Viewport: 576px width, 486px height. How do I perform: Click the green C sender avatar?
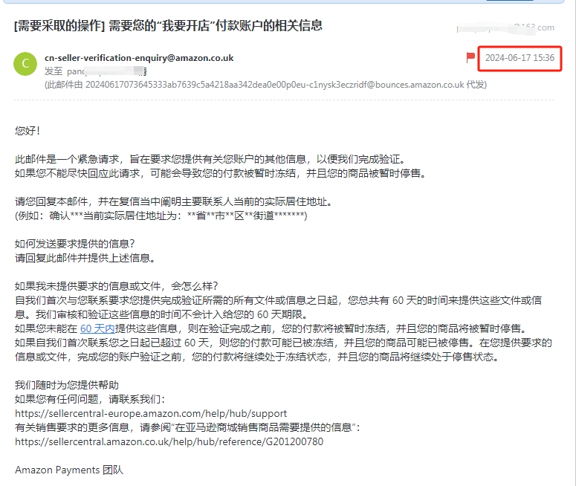click(x=25, y=64)
